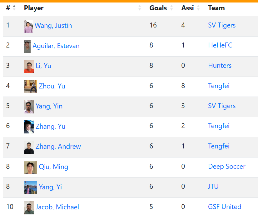This screenshot has height=215, width=258.
Task: Click the Team column header
Action: pyautogui.click(x=216, y=8)
